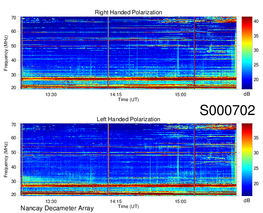Click the 60 frequency tick on top plot

point(14,31)
